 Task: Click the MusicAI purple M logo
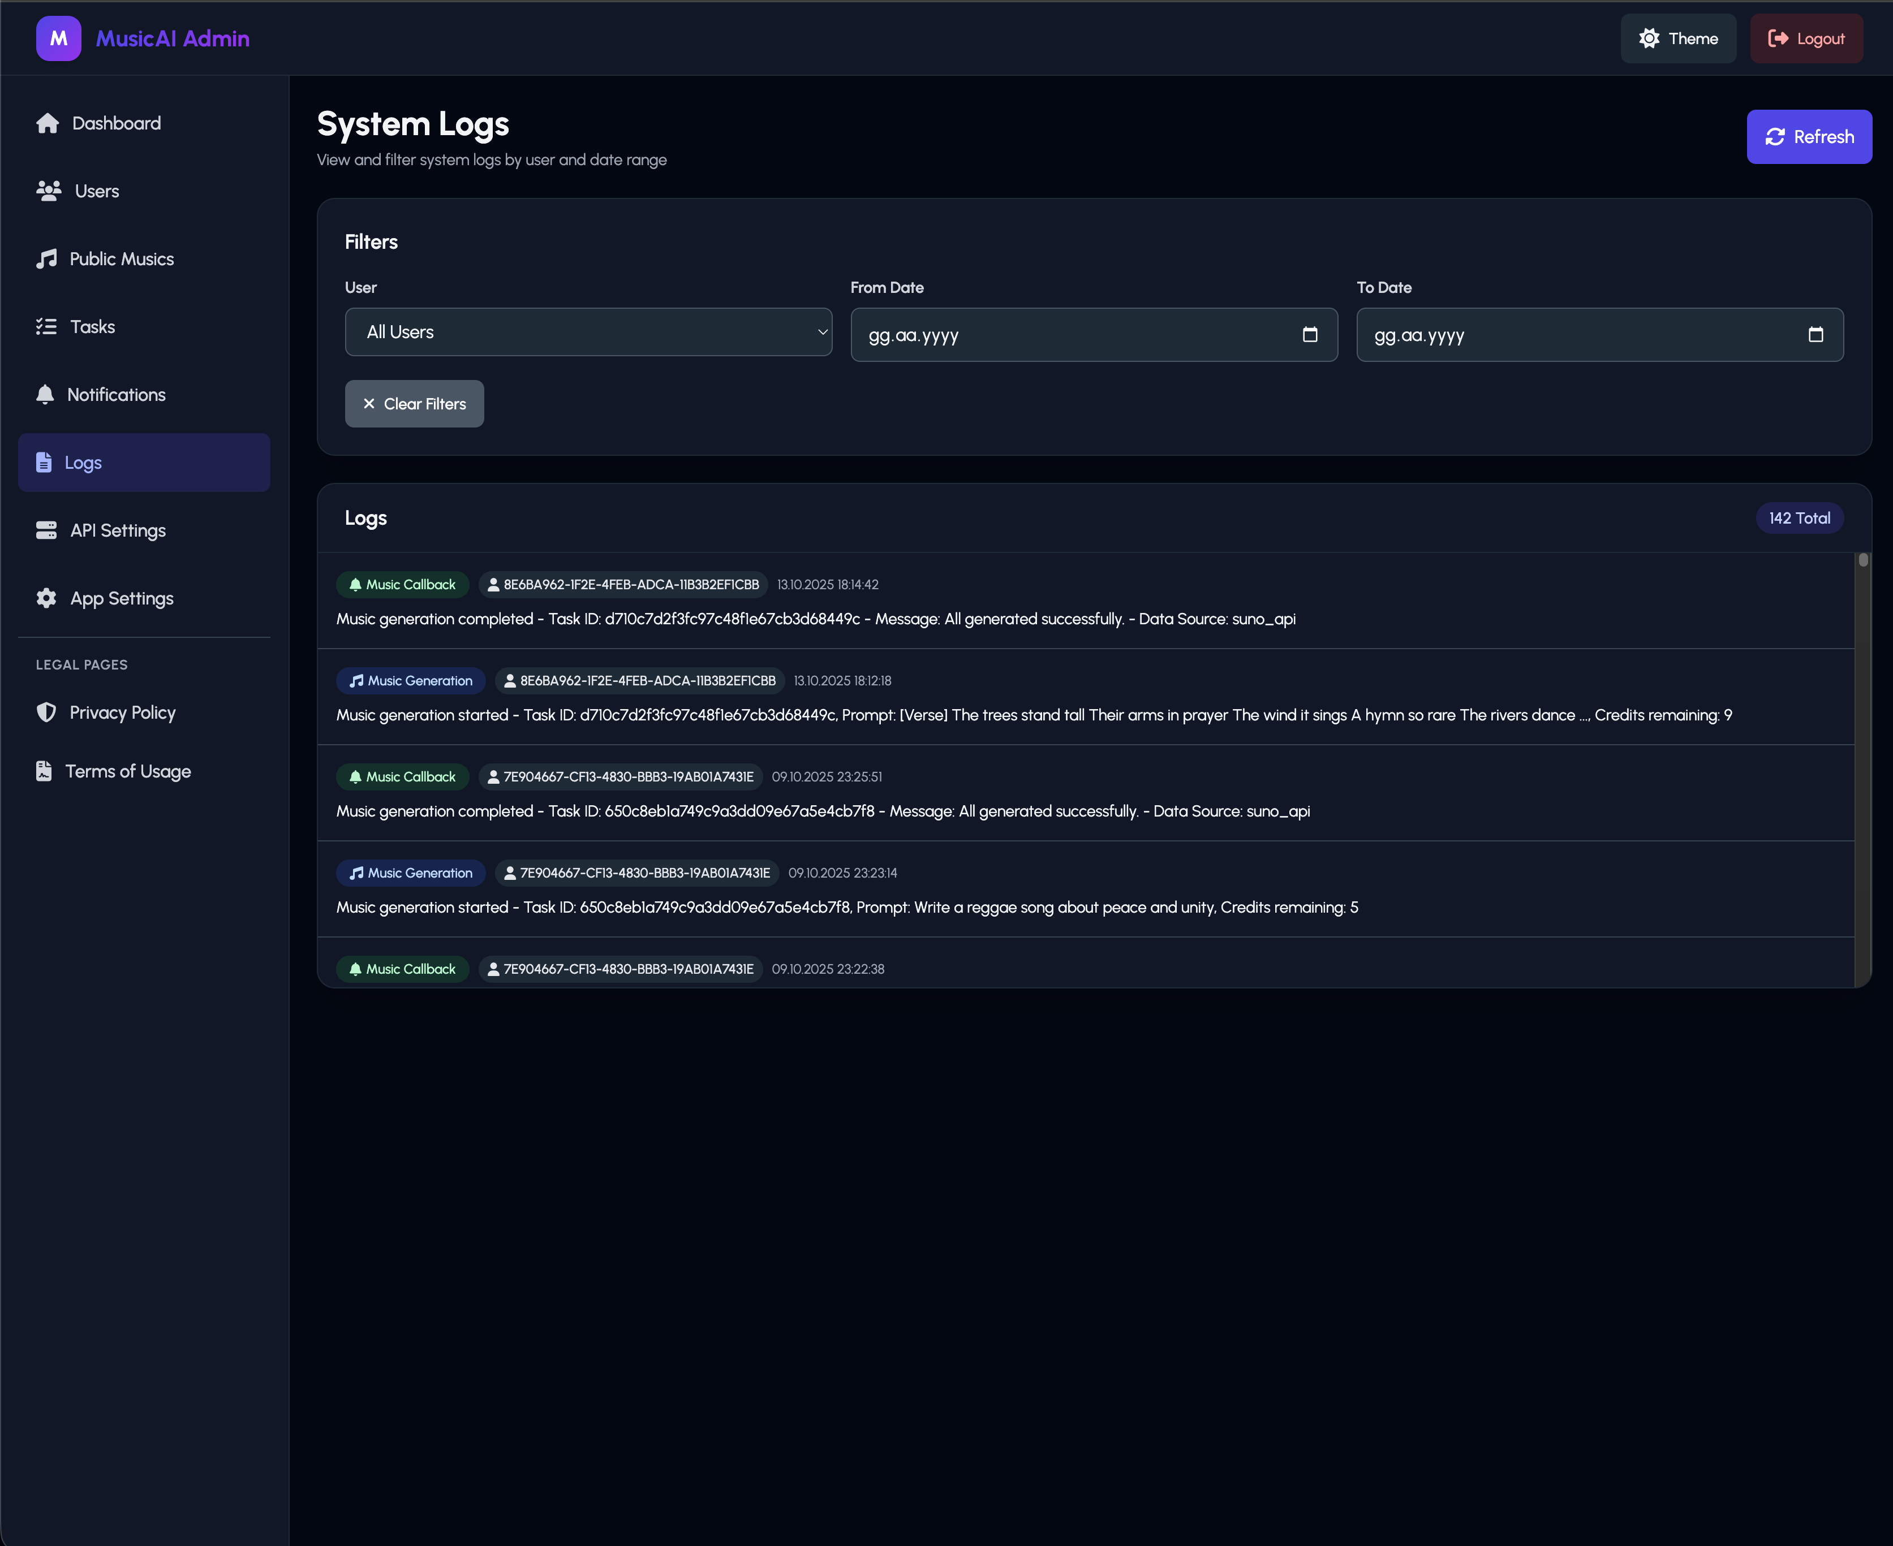click(x=58, y=38)
